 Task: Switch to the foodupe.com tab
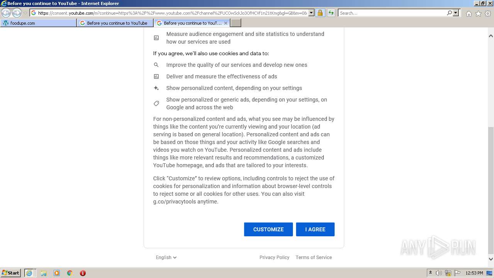click(x=38, y=23)
